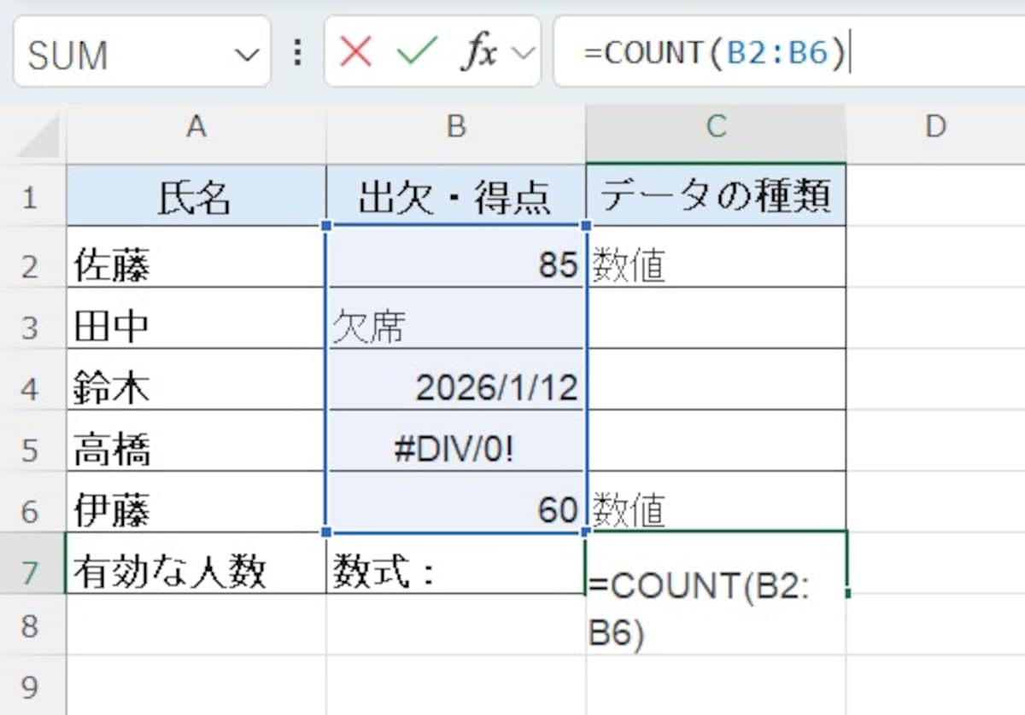Select column header D

[x=935, y=128]
